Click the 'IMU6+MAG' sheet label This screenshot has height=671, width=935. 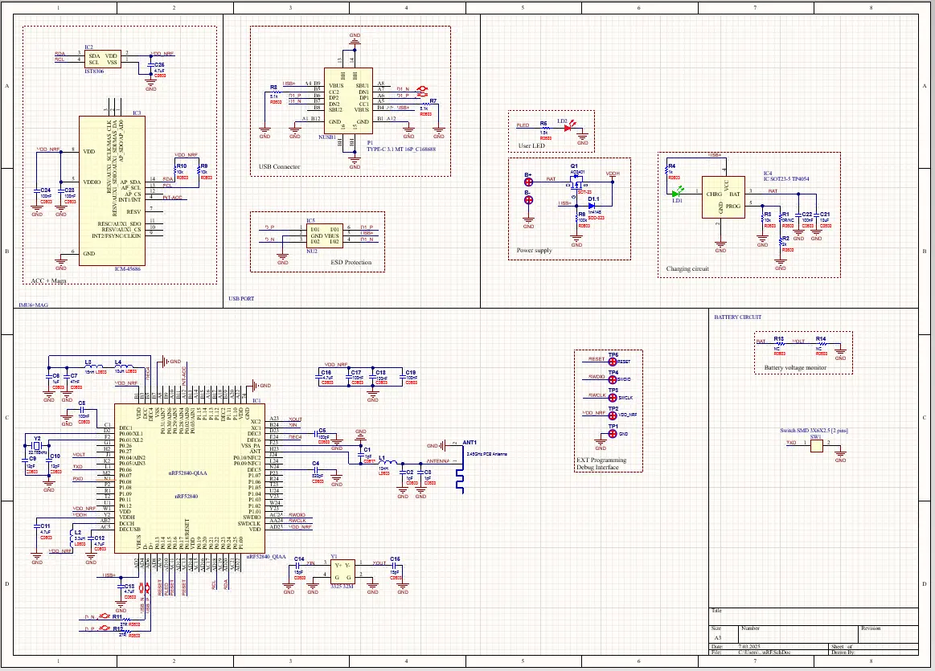pos(34,305)
